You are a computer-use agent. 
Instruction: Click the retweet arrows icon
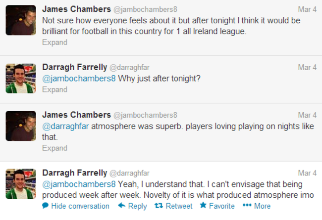click(x=159, y=206)
